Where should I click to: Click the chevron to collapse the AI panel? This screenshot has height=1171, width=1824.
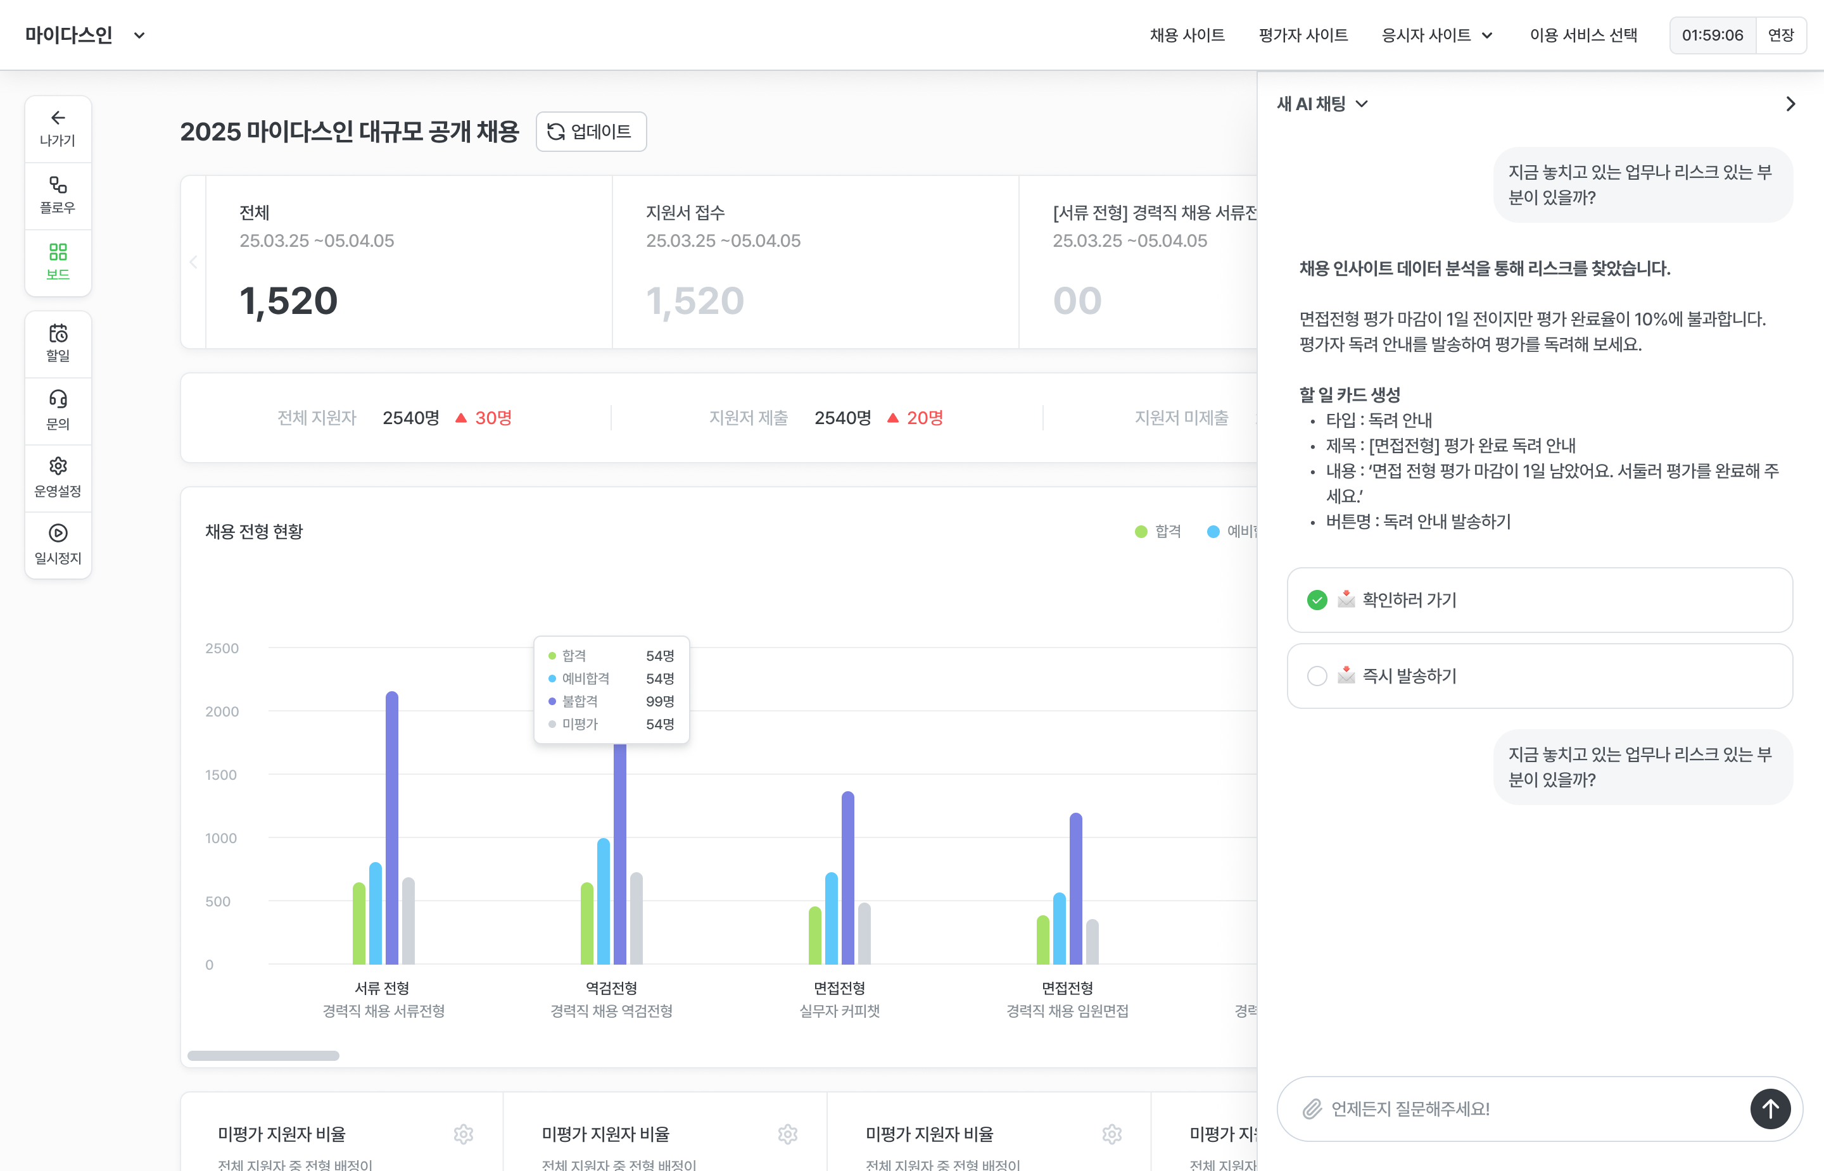pyautogui.click(x=1790, y=103)
